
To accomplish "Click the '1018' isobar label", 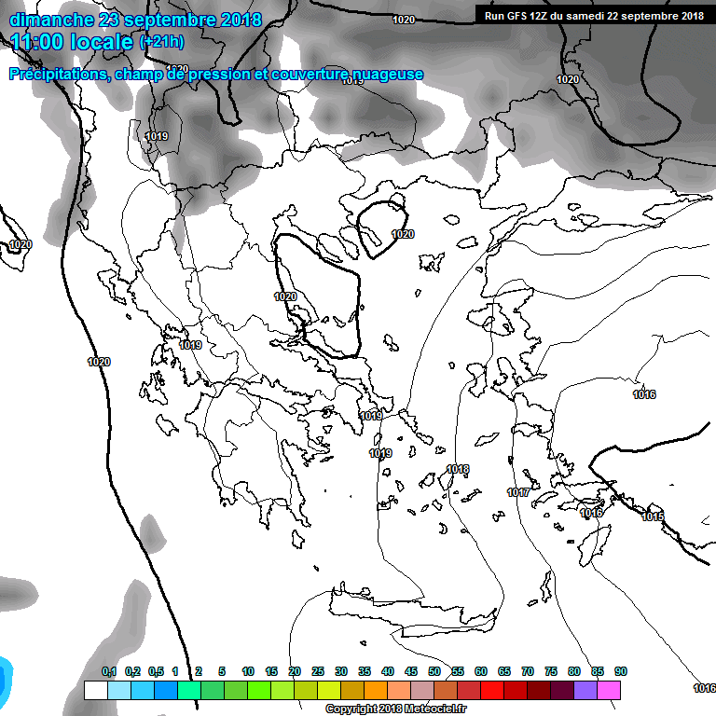I will [458, 469].
